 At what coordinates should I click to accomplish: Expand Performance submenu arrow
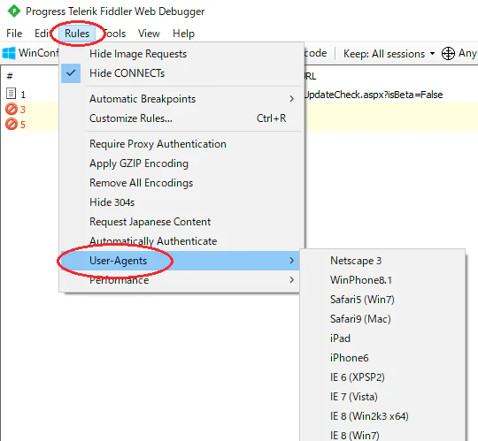(292, 280)
